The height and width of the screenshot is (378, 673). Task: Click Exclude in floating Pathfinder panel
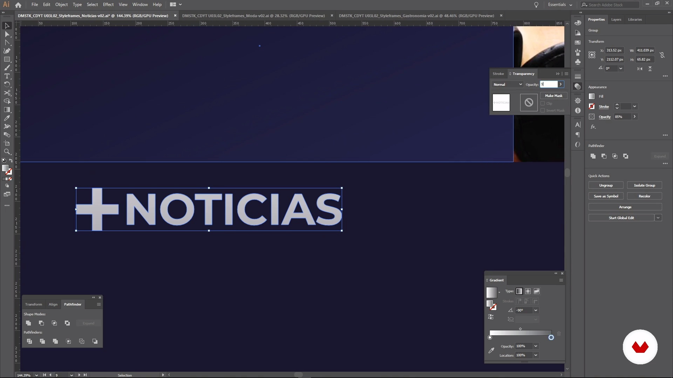pyautogui.click(x=67, y=323)
